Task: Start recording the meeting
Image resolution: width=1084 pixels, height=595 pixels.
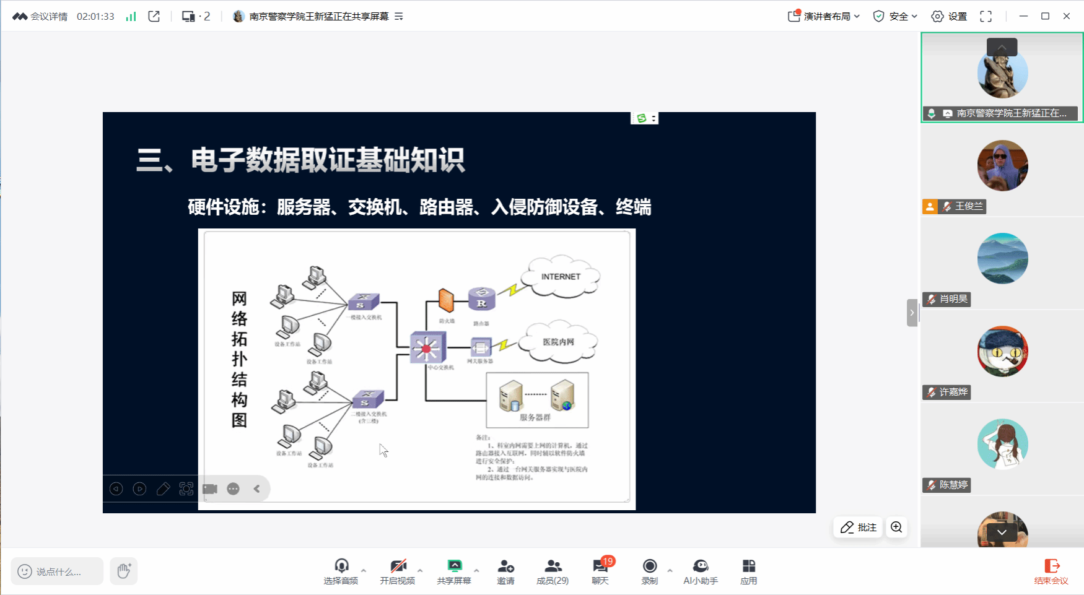Action: [649, 571]
